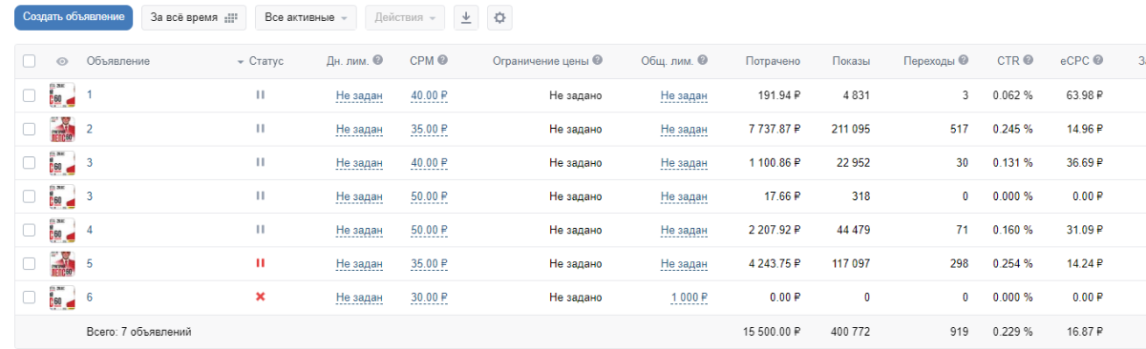Click red cross status icon for ad 6
Viewport: 1146px width, 349px height.
tap(260, 297)
